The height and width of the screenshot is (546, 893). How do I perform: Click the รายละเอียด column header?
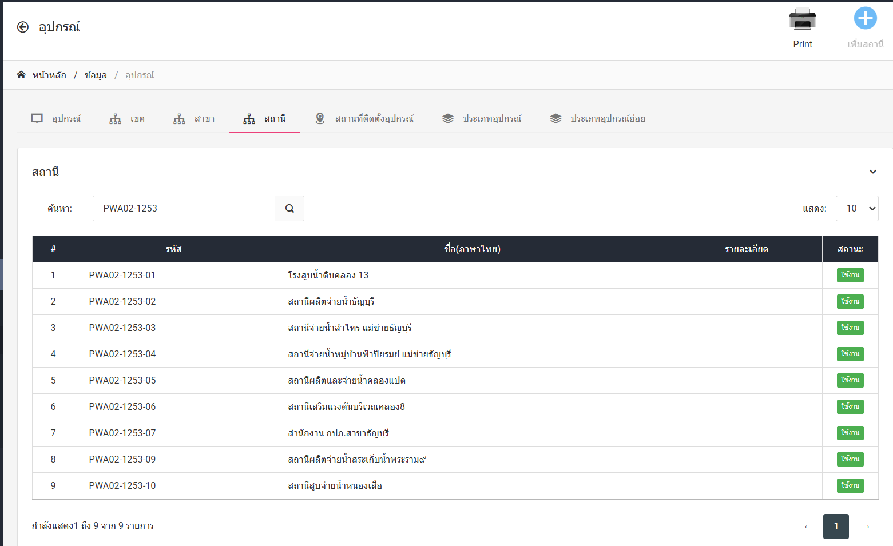tap(747, 249)
